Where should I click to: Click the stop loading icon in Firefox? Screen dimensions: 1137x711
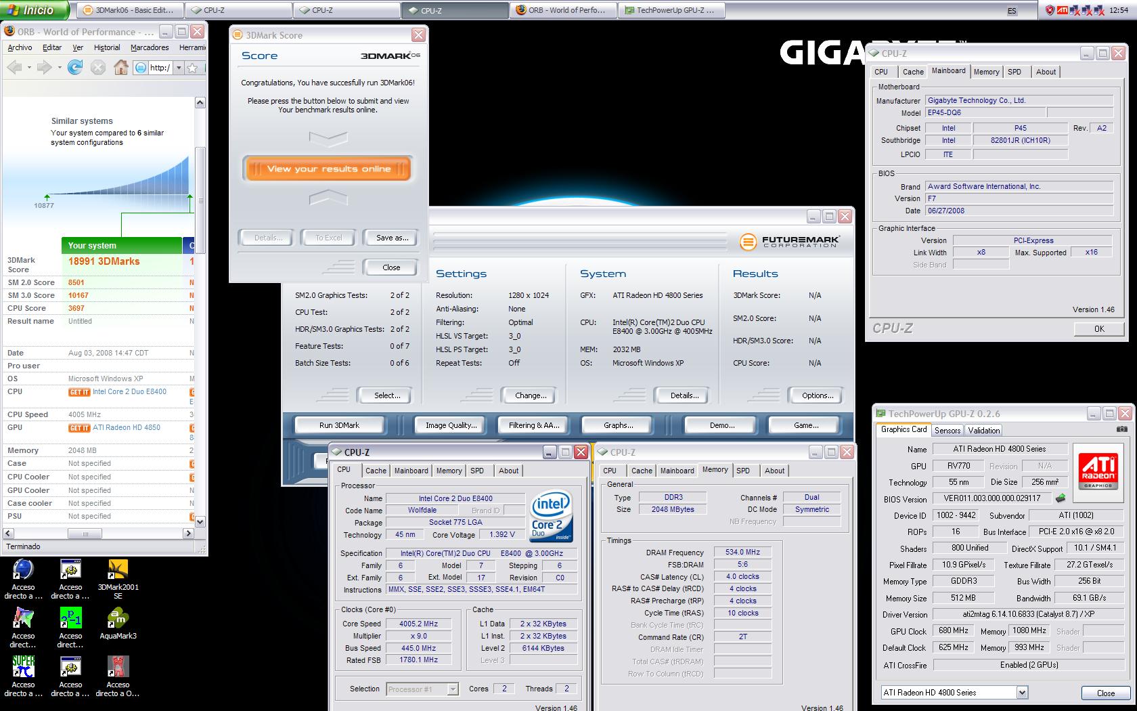coord(98,67)
